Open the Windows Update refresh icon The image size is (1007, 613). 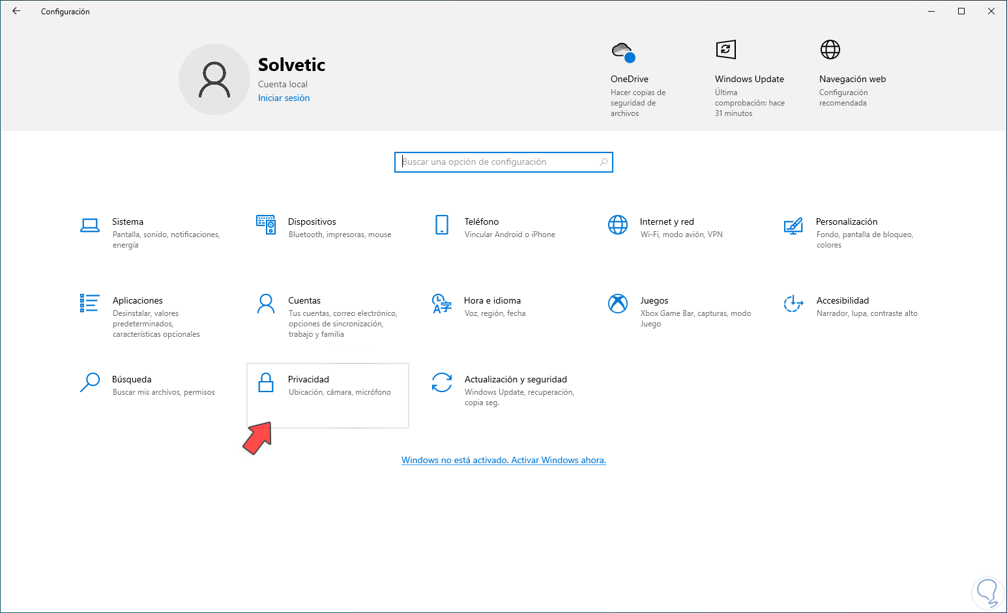(x=725, y=50)
